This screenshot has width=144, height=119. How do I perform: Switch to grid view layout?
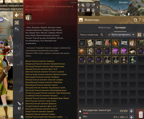pos(139,35)
